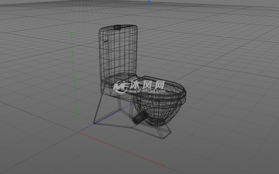
Task: Click the axis origin point
Action: pos(78,132)
